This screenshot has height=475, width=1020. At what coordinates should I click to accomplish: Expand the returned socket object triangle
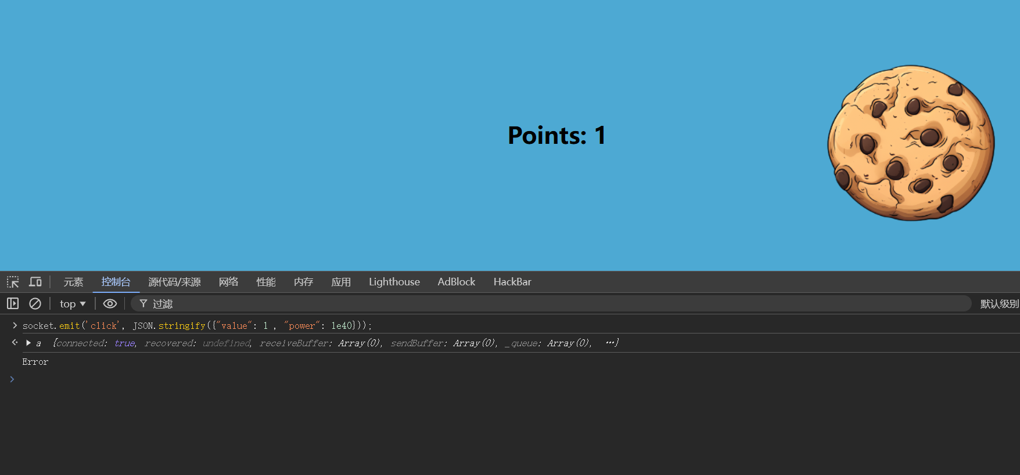pyautogui.click(x=28, y=343)
